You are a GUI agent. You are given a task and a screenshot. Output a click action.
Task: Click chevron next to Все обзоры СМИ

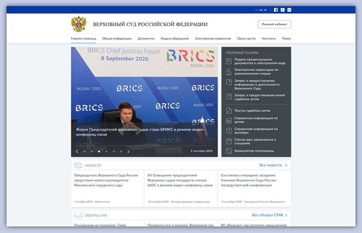point(286,215)
